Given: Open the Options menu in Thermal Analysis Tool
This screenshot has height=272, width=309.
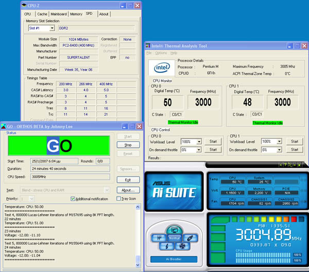Looking at the screenshot, I should [161, 53].
